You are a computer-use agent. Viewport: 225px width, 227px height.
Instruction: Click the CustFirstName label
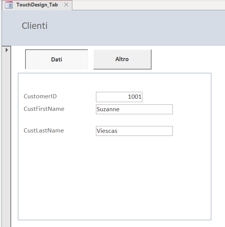pyautogui.click(x=44, y=109)
